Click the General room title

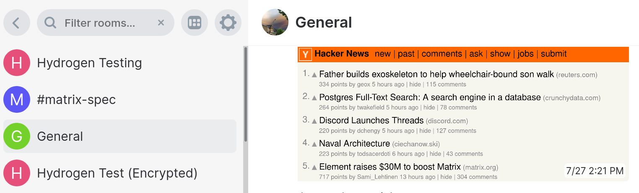(324, 22)
